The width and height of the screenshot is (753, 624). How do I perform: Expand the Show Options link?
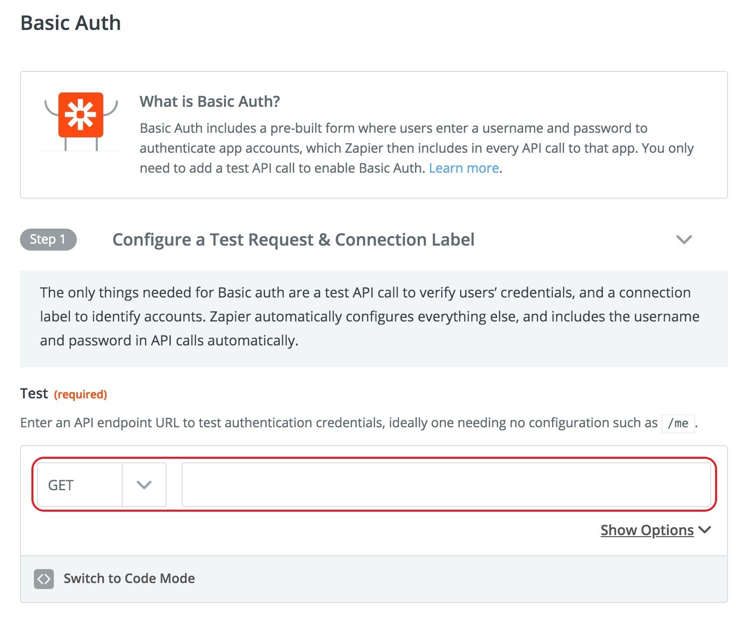point(647,530)
